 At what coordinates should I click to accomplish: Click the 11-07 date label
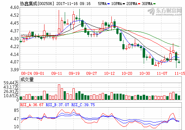(162, 73)
